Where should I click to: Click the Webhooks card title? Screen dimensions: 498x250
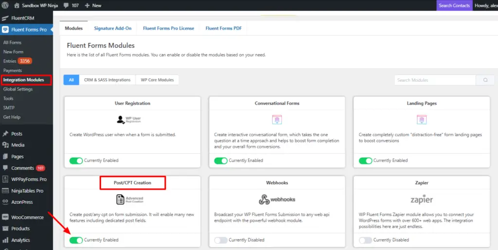[277, 183]
